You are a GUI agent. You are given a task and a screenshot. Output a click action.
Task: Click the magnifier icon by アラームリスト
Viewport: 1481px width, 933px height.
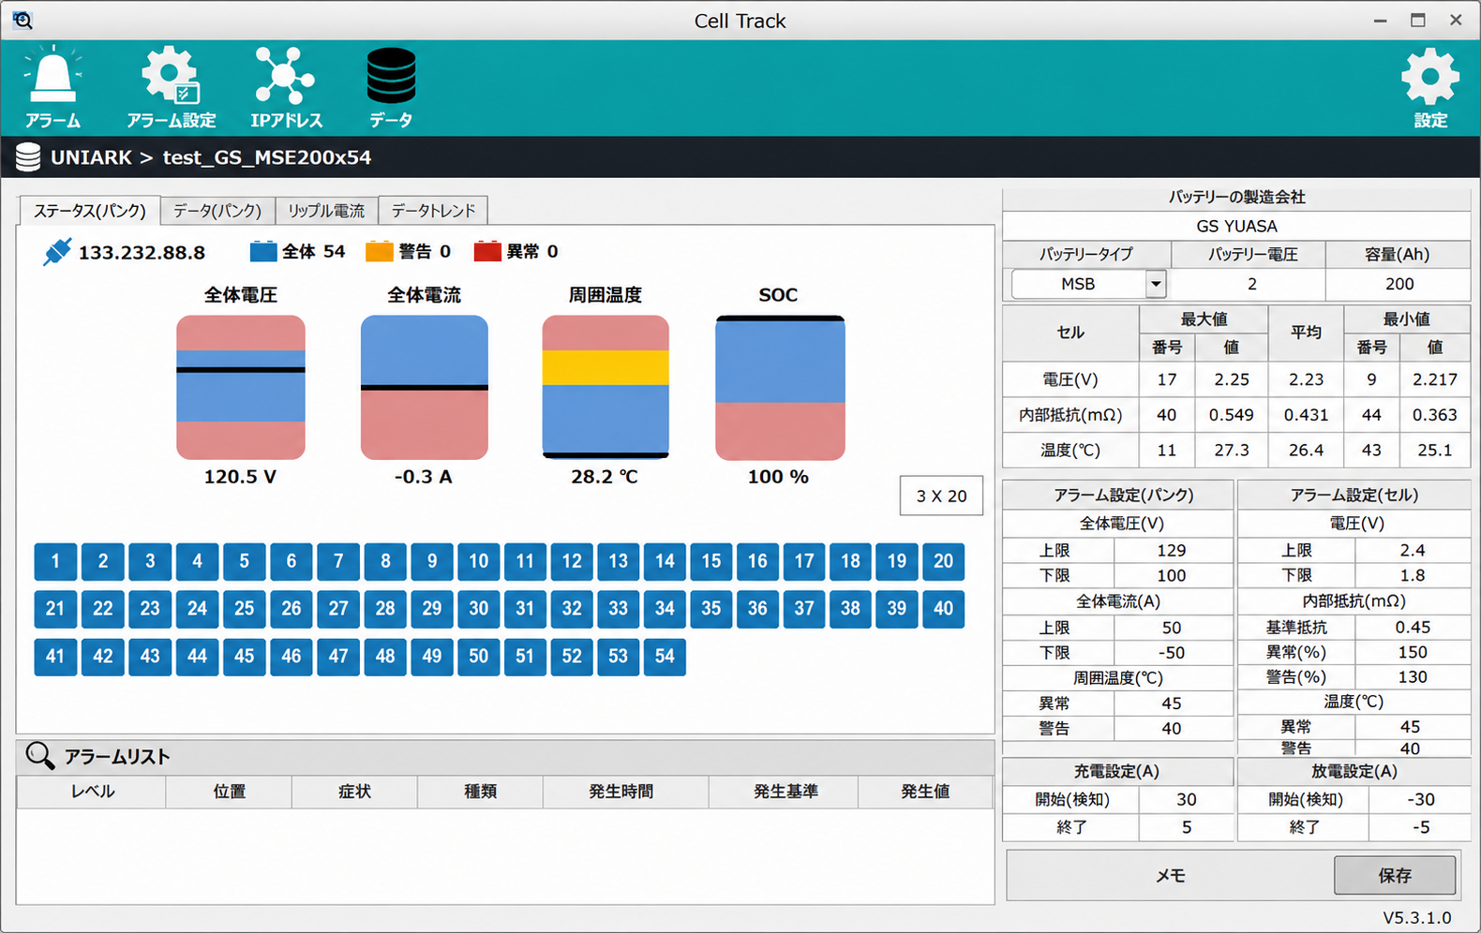coord(40,755)
